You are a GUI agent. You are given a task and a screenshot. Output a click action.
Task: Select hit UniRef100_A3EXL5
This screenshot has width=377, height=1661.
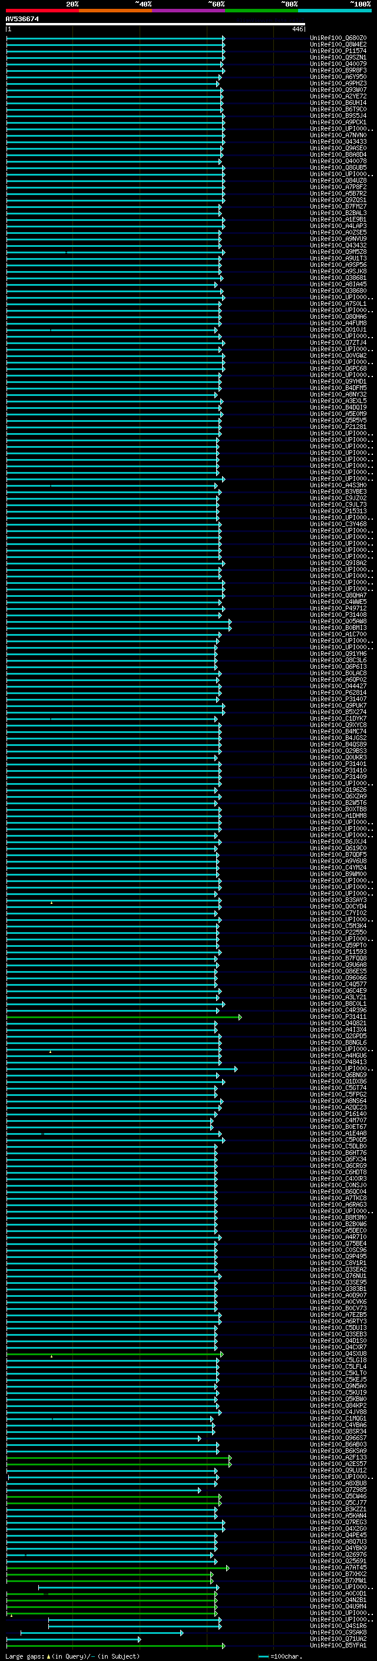338,401
